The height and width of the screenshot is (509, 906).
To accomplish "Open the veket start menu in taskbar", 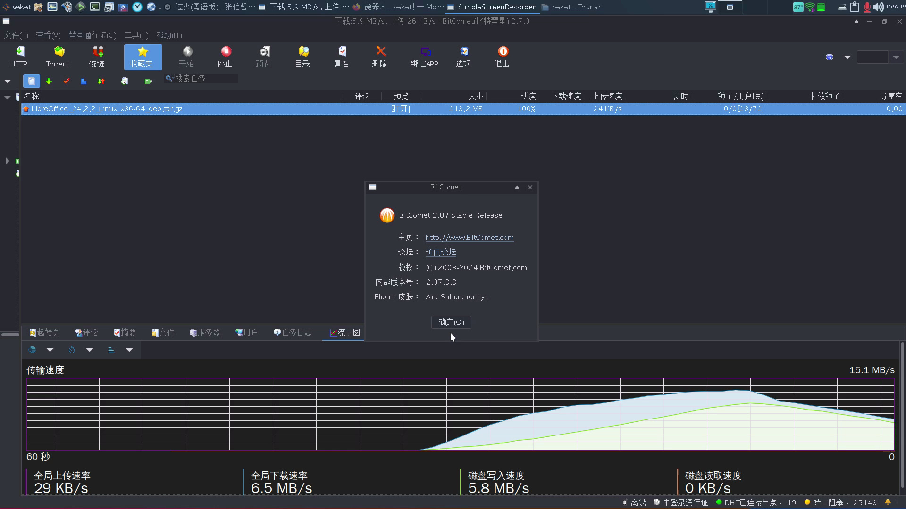I will 17,7.
